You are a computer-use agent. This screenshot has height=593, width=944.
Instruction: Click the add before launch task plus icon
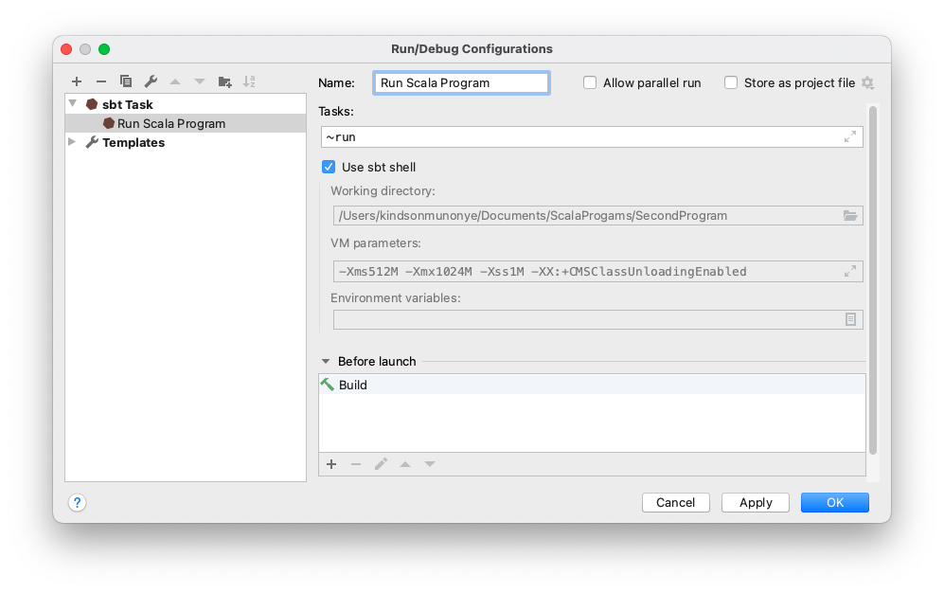tap(331, 464)
